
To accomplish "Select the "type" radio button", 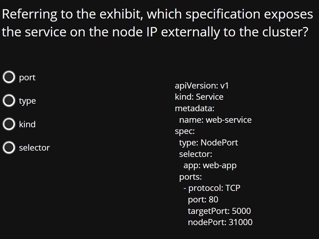I will click(9, 100).
